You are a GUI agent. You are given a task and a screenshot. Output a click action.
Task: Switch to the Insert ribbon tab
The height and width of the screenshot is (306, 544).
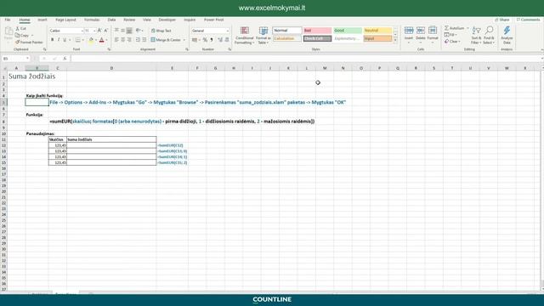(x=42, y=20)
